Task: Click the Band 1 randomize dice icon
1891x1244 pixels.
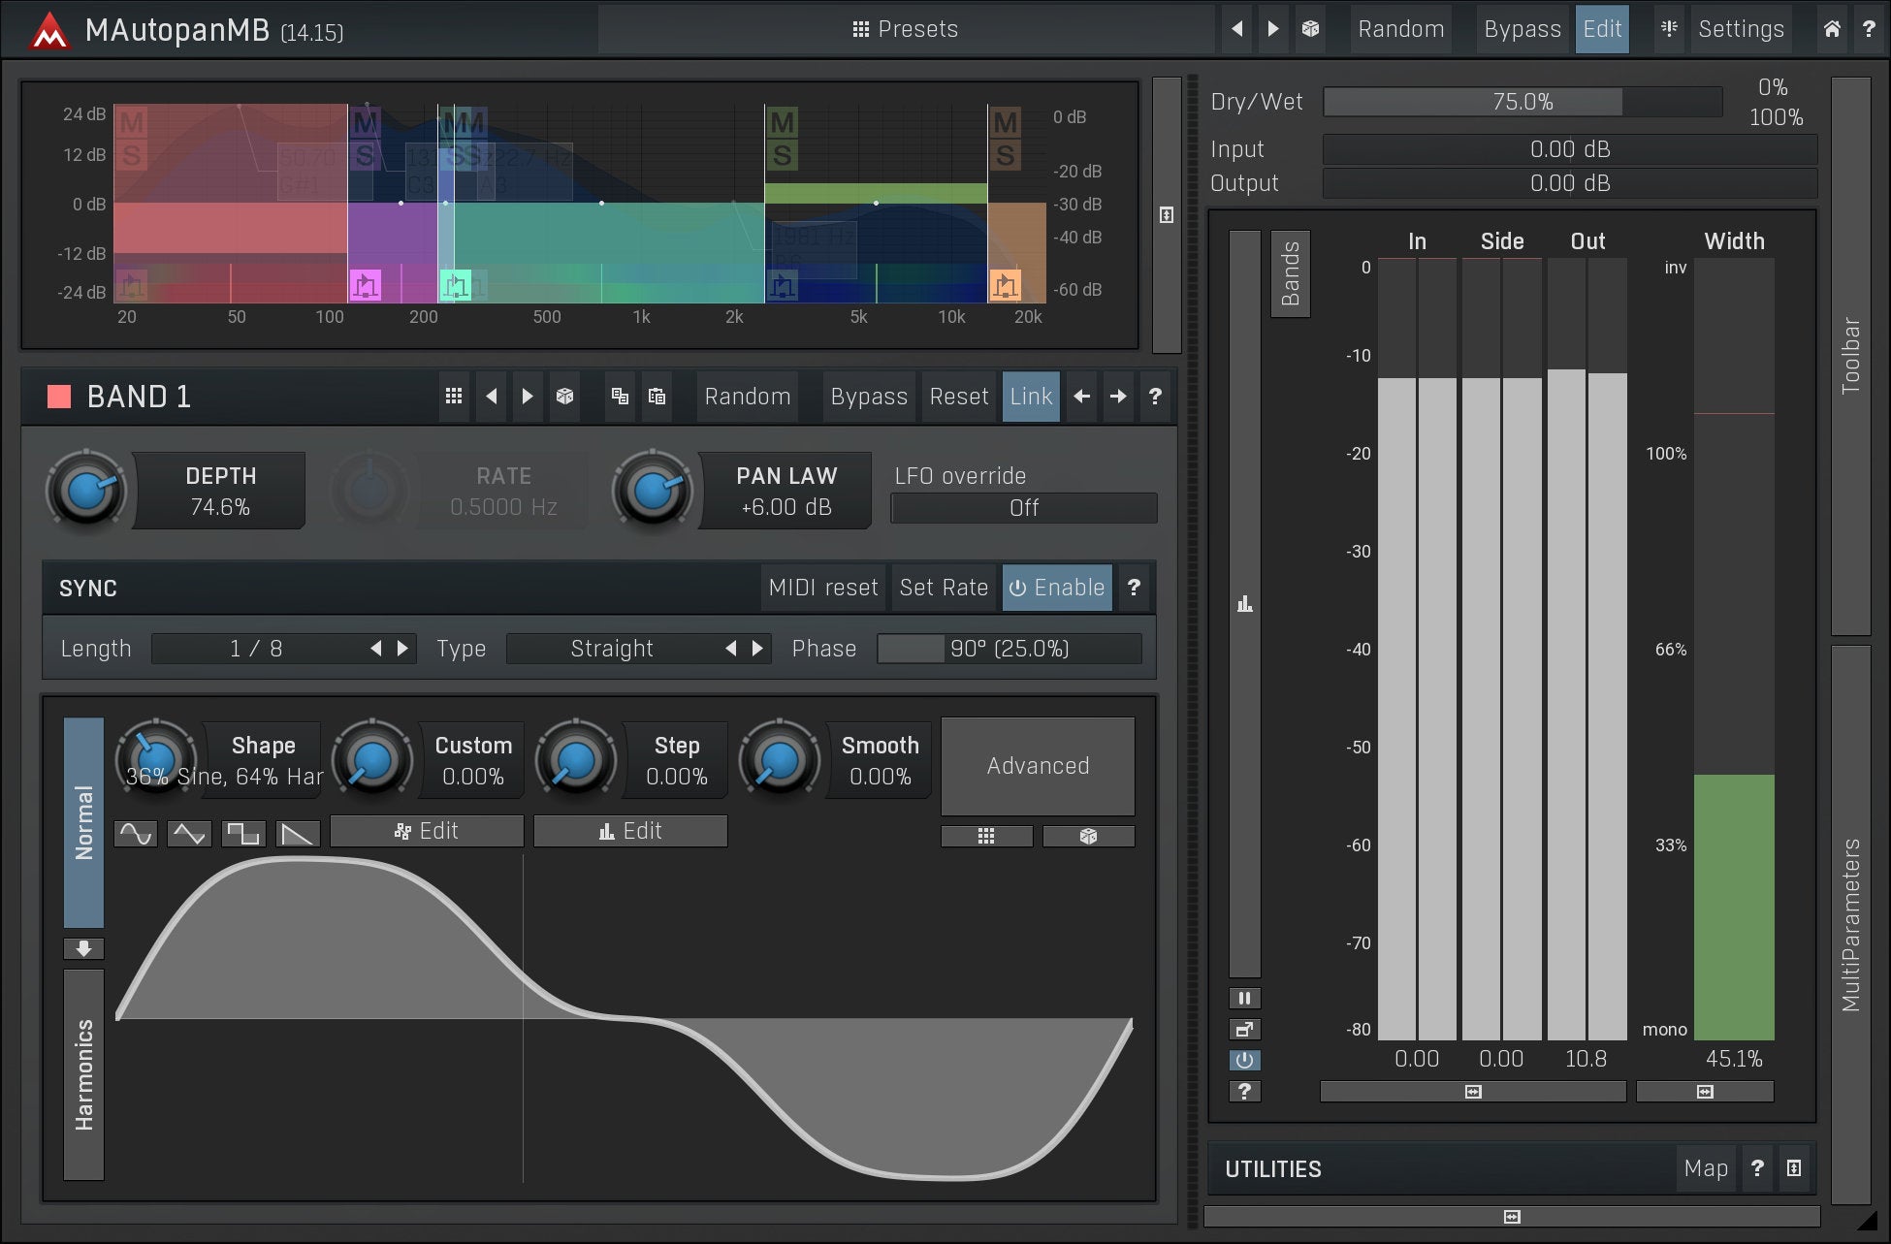Action: tap(564, 397)
